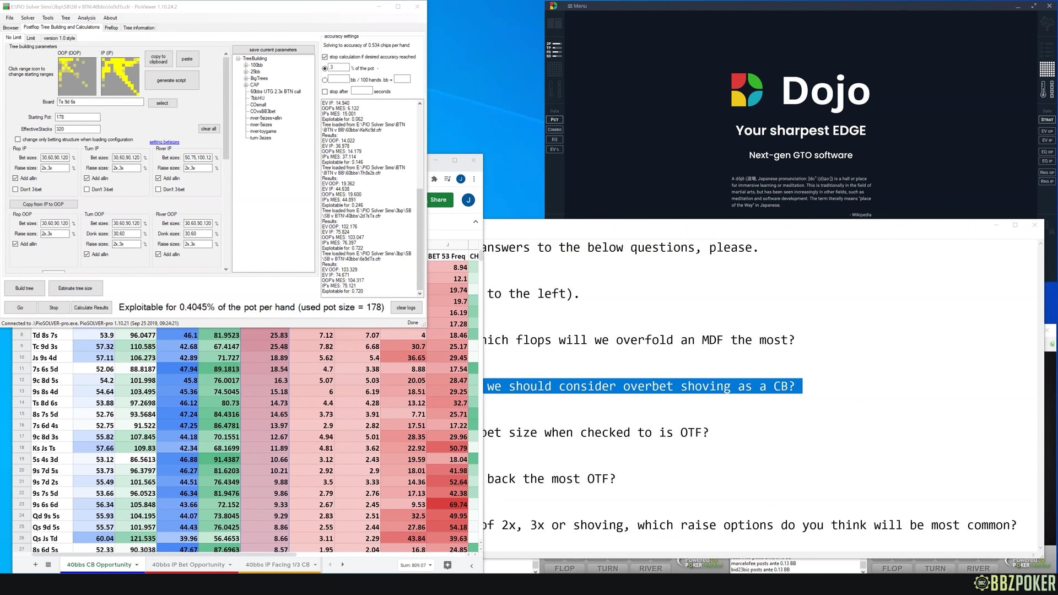Screen dimensions: 1058x595
Task: Enable the stop after seconds checkbox
Action: coord(325,91)
